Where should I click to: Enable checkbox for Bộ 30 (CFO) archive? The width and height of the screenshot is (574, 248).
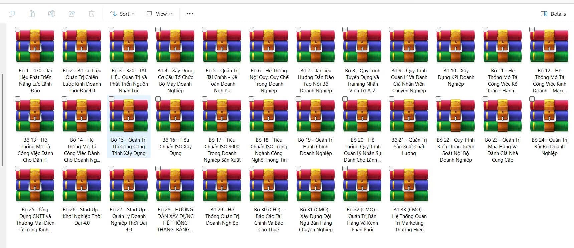251,168
